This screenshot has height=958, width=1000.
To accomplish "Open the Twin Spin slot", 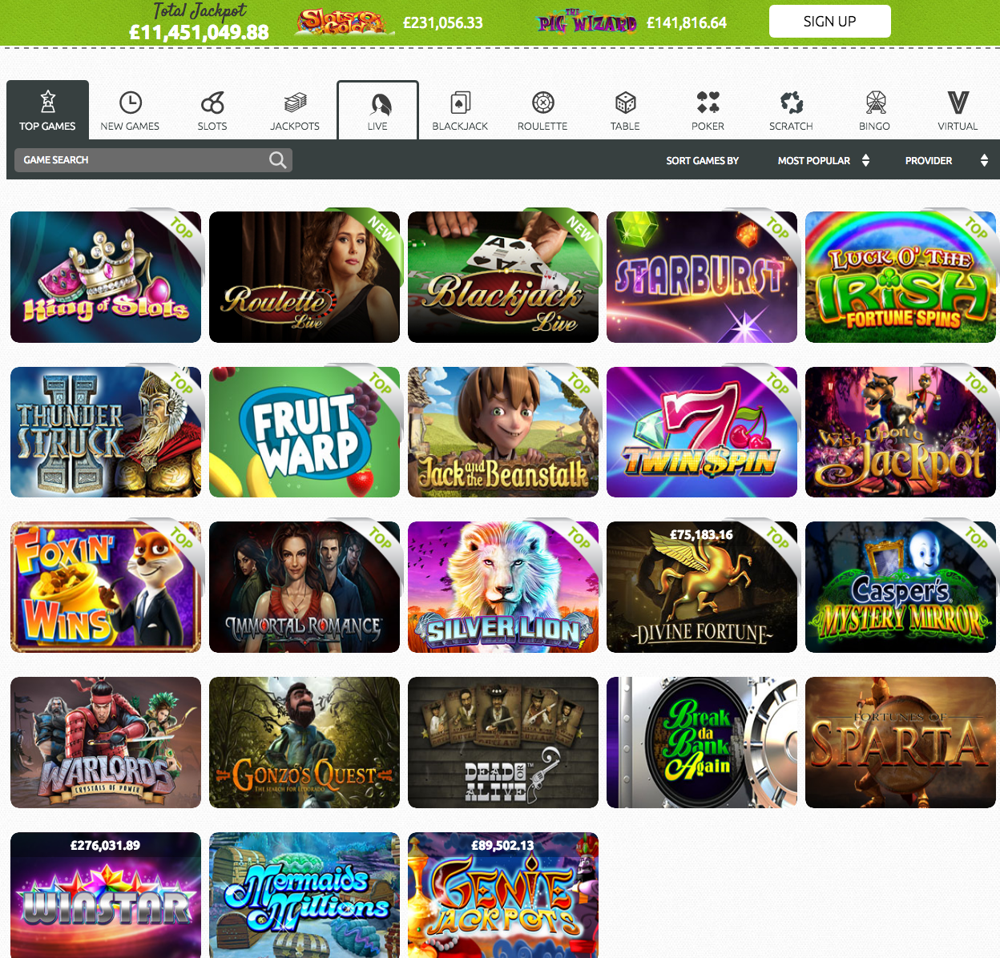I will tap(702, 433).
